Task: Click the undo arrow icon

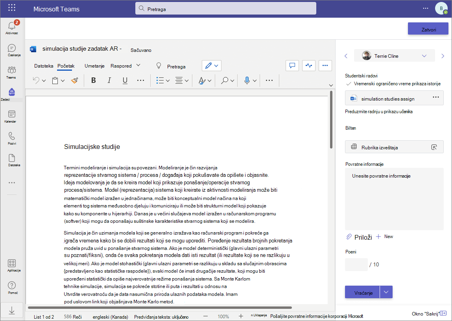Action: [x=36, y=80]
